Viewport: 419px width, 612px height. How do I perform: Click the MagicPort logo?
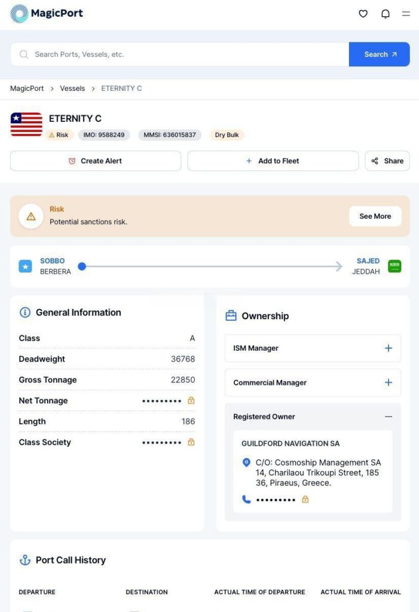coord(47,13)
